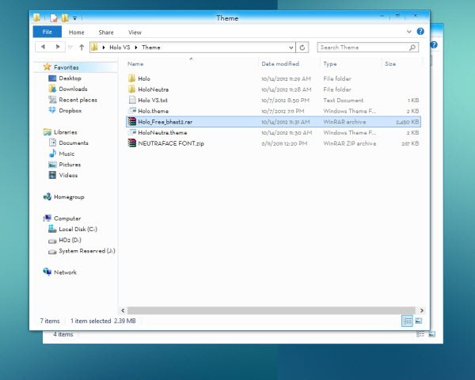Select Local Disk (C:) in sidebar

point(78,229)
